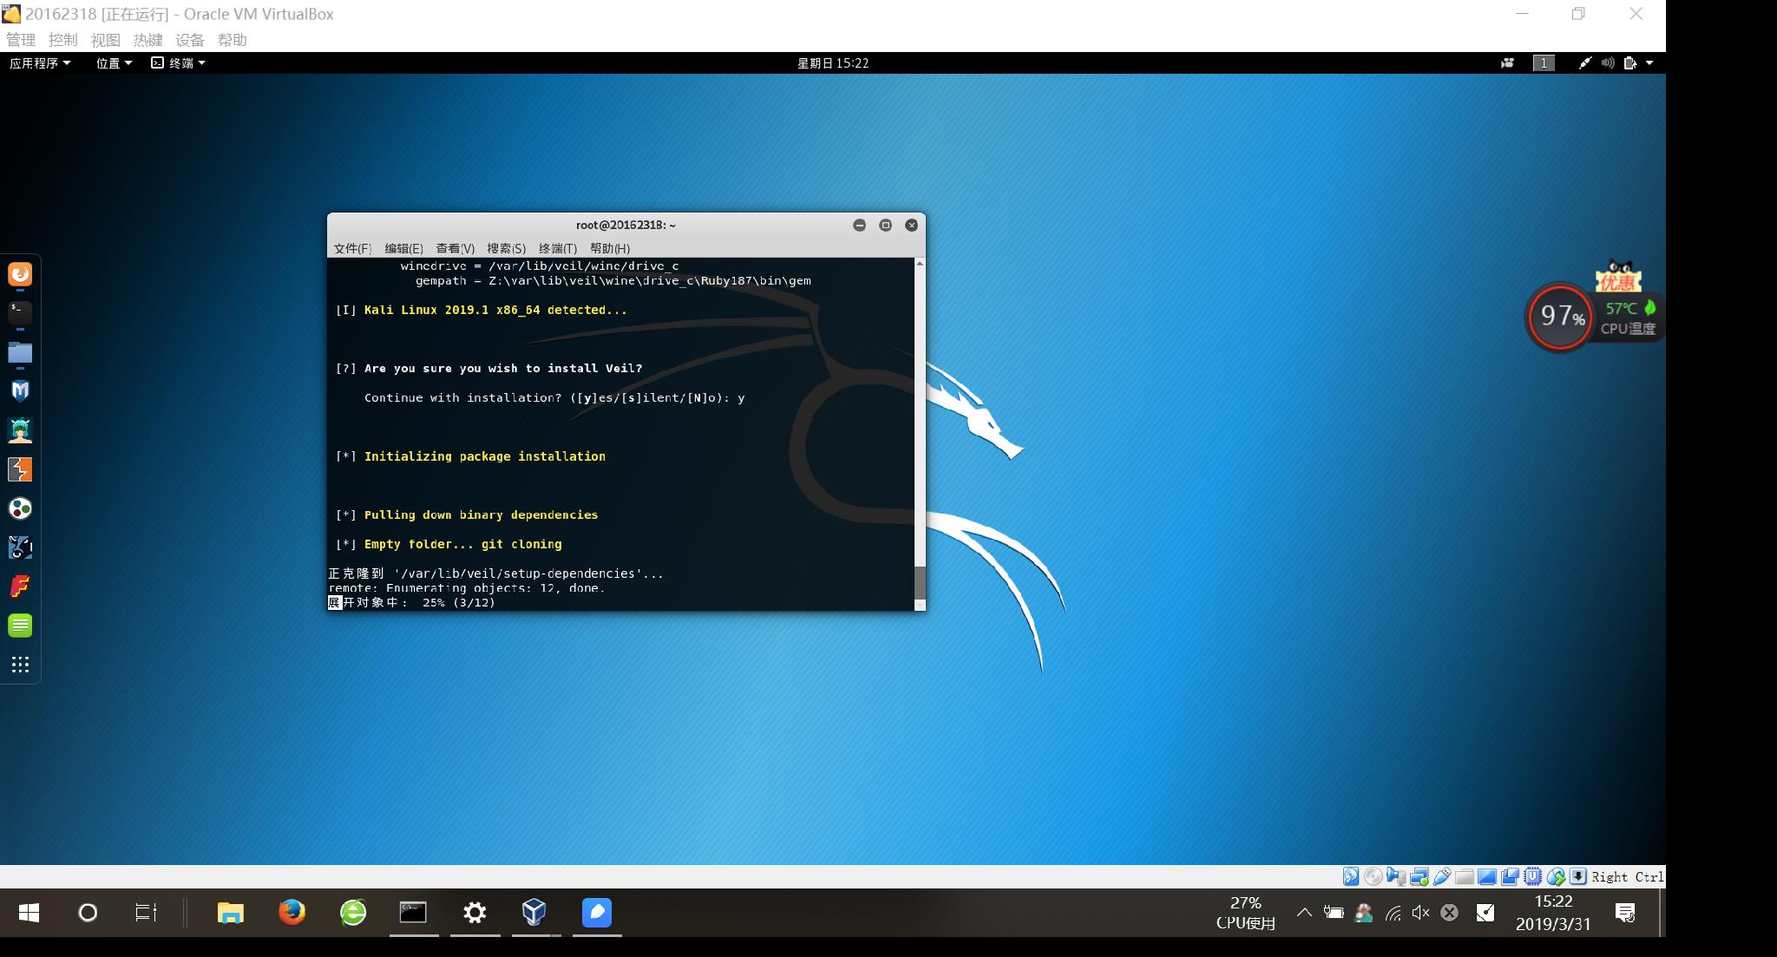Open Windows Action Center notifications icon
Screen dimensions: 1777x957
click(1625, 912)
